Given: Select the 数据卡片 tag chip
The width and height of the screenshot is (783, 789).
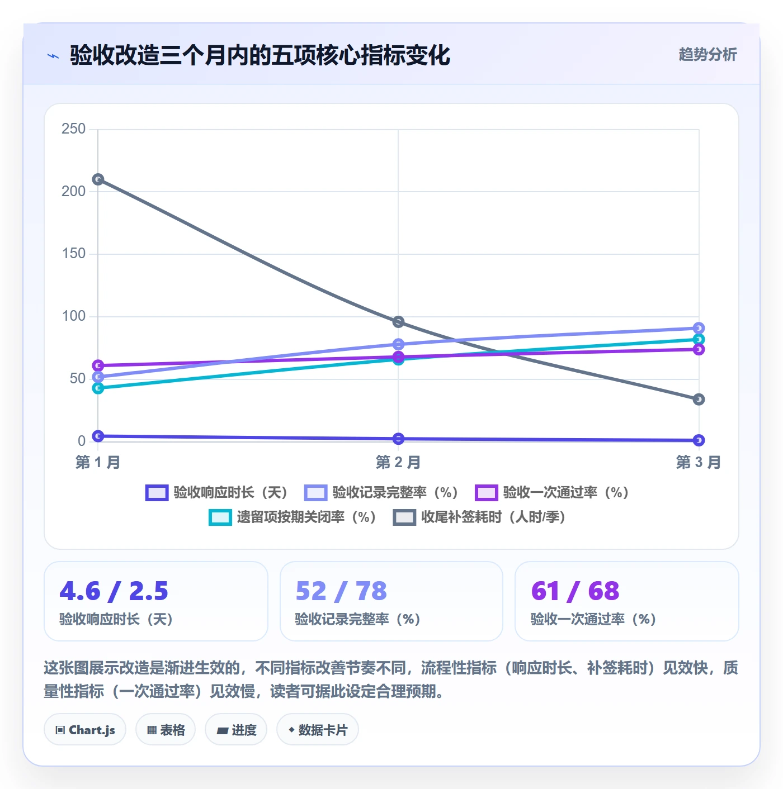Looking at the screenshot, I should pos(317,730).
